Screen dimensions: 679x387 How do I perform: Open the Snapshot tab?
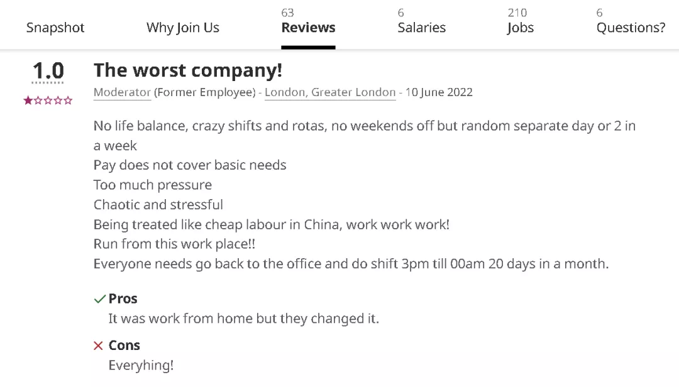pos(55,28)
